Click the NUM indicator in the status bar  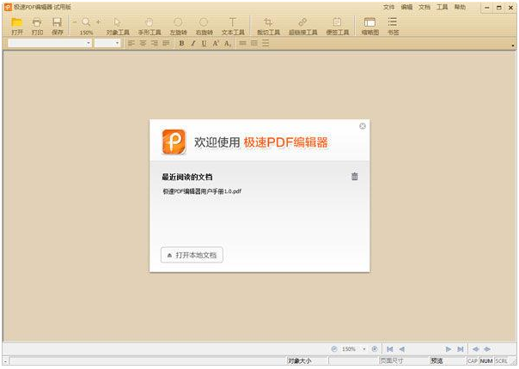pos(486,360)
